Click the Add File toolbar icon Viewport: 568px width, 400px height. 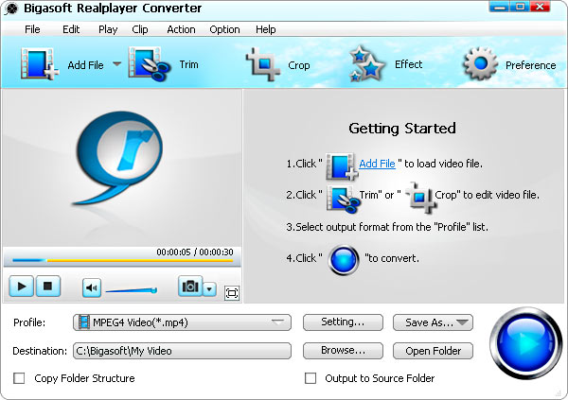(39, 63)
